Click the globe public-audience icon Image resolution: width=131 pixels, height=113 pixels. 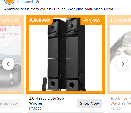(37, 2)
